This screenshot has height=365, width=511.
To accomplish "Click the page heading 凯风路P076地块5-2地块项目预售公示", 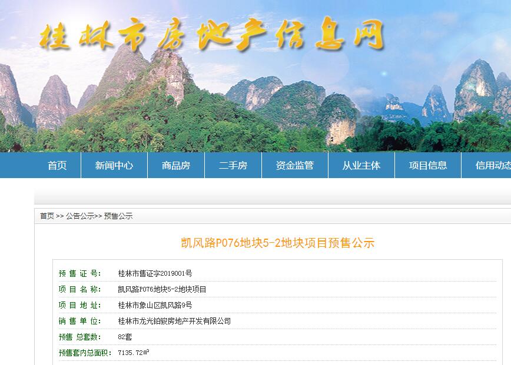I will 278,243.
